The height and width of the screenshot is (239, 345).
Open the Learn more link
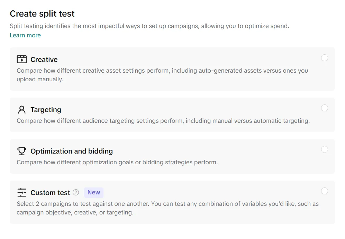pyautogui.click(x=25, y=35)
